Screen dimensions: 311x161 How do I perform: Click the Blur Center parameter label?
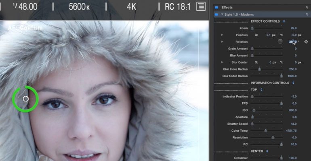tap(240, 62)
